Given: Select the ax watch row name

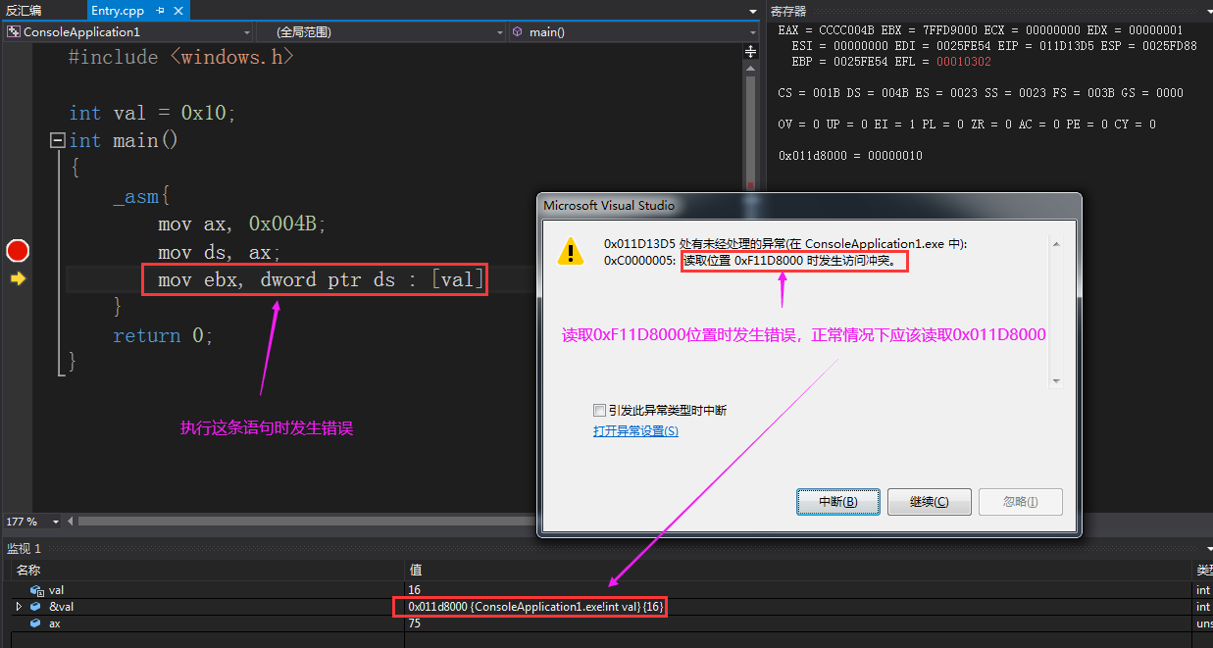Looking at the screenshot, I should [55, 623].
